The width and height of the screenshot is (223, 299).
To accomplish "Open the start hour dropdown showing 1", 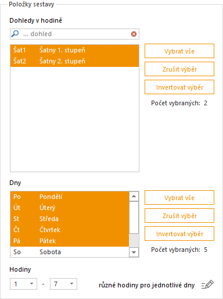I will [x=23, y=284].
